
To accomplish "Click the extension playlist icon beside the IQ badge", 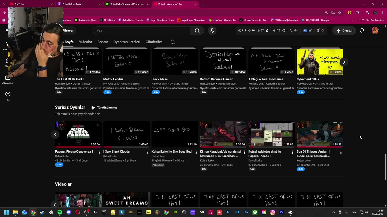I will click(310, 30).
